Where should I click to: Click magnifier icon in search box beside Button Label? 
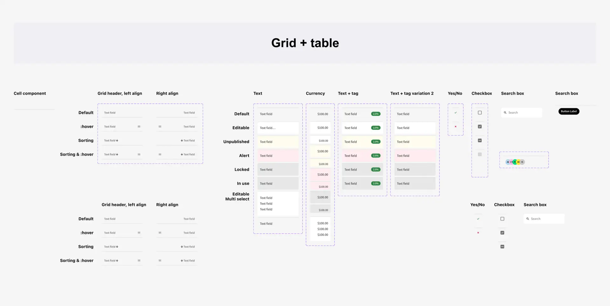(x=505, y=113)
